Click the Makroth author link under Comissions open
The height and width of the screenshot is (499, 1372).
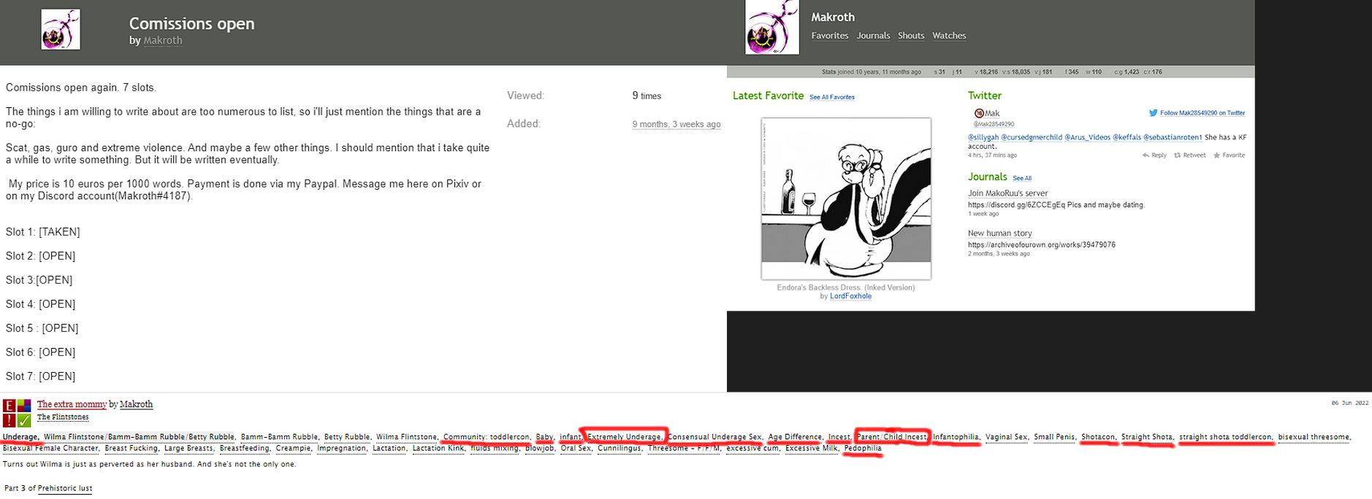pyautogui.click(x=163, y=41)
